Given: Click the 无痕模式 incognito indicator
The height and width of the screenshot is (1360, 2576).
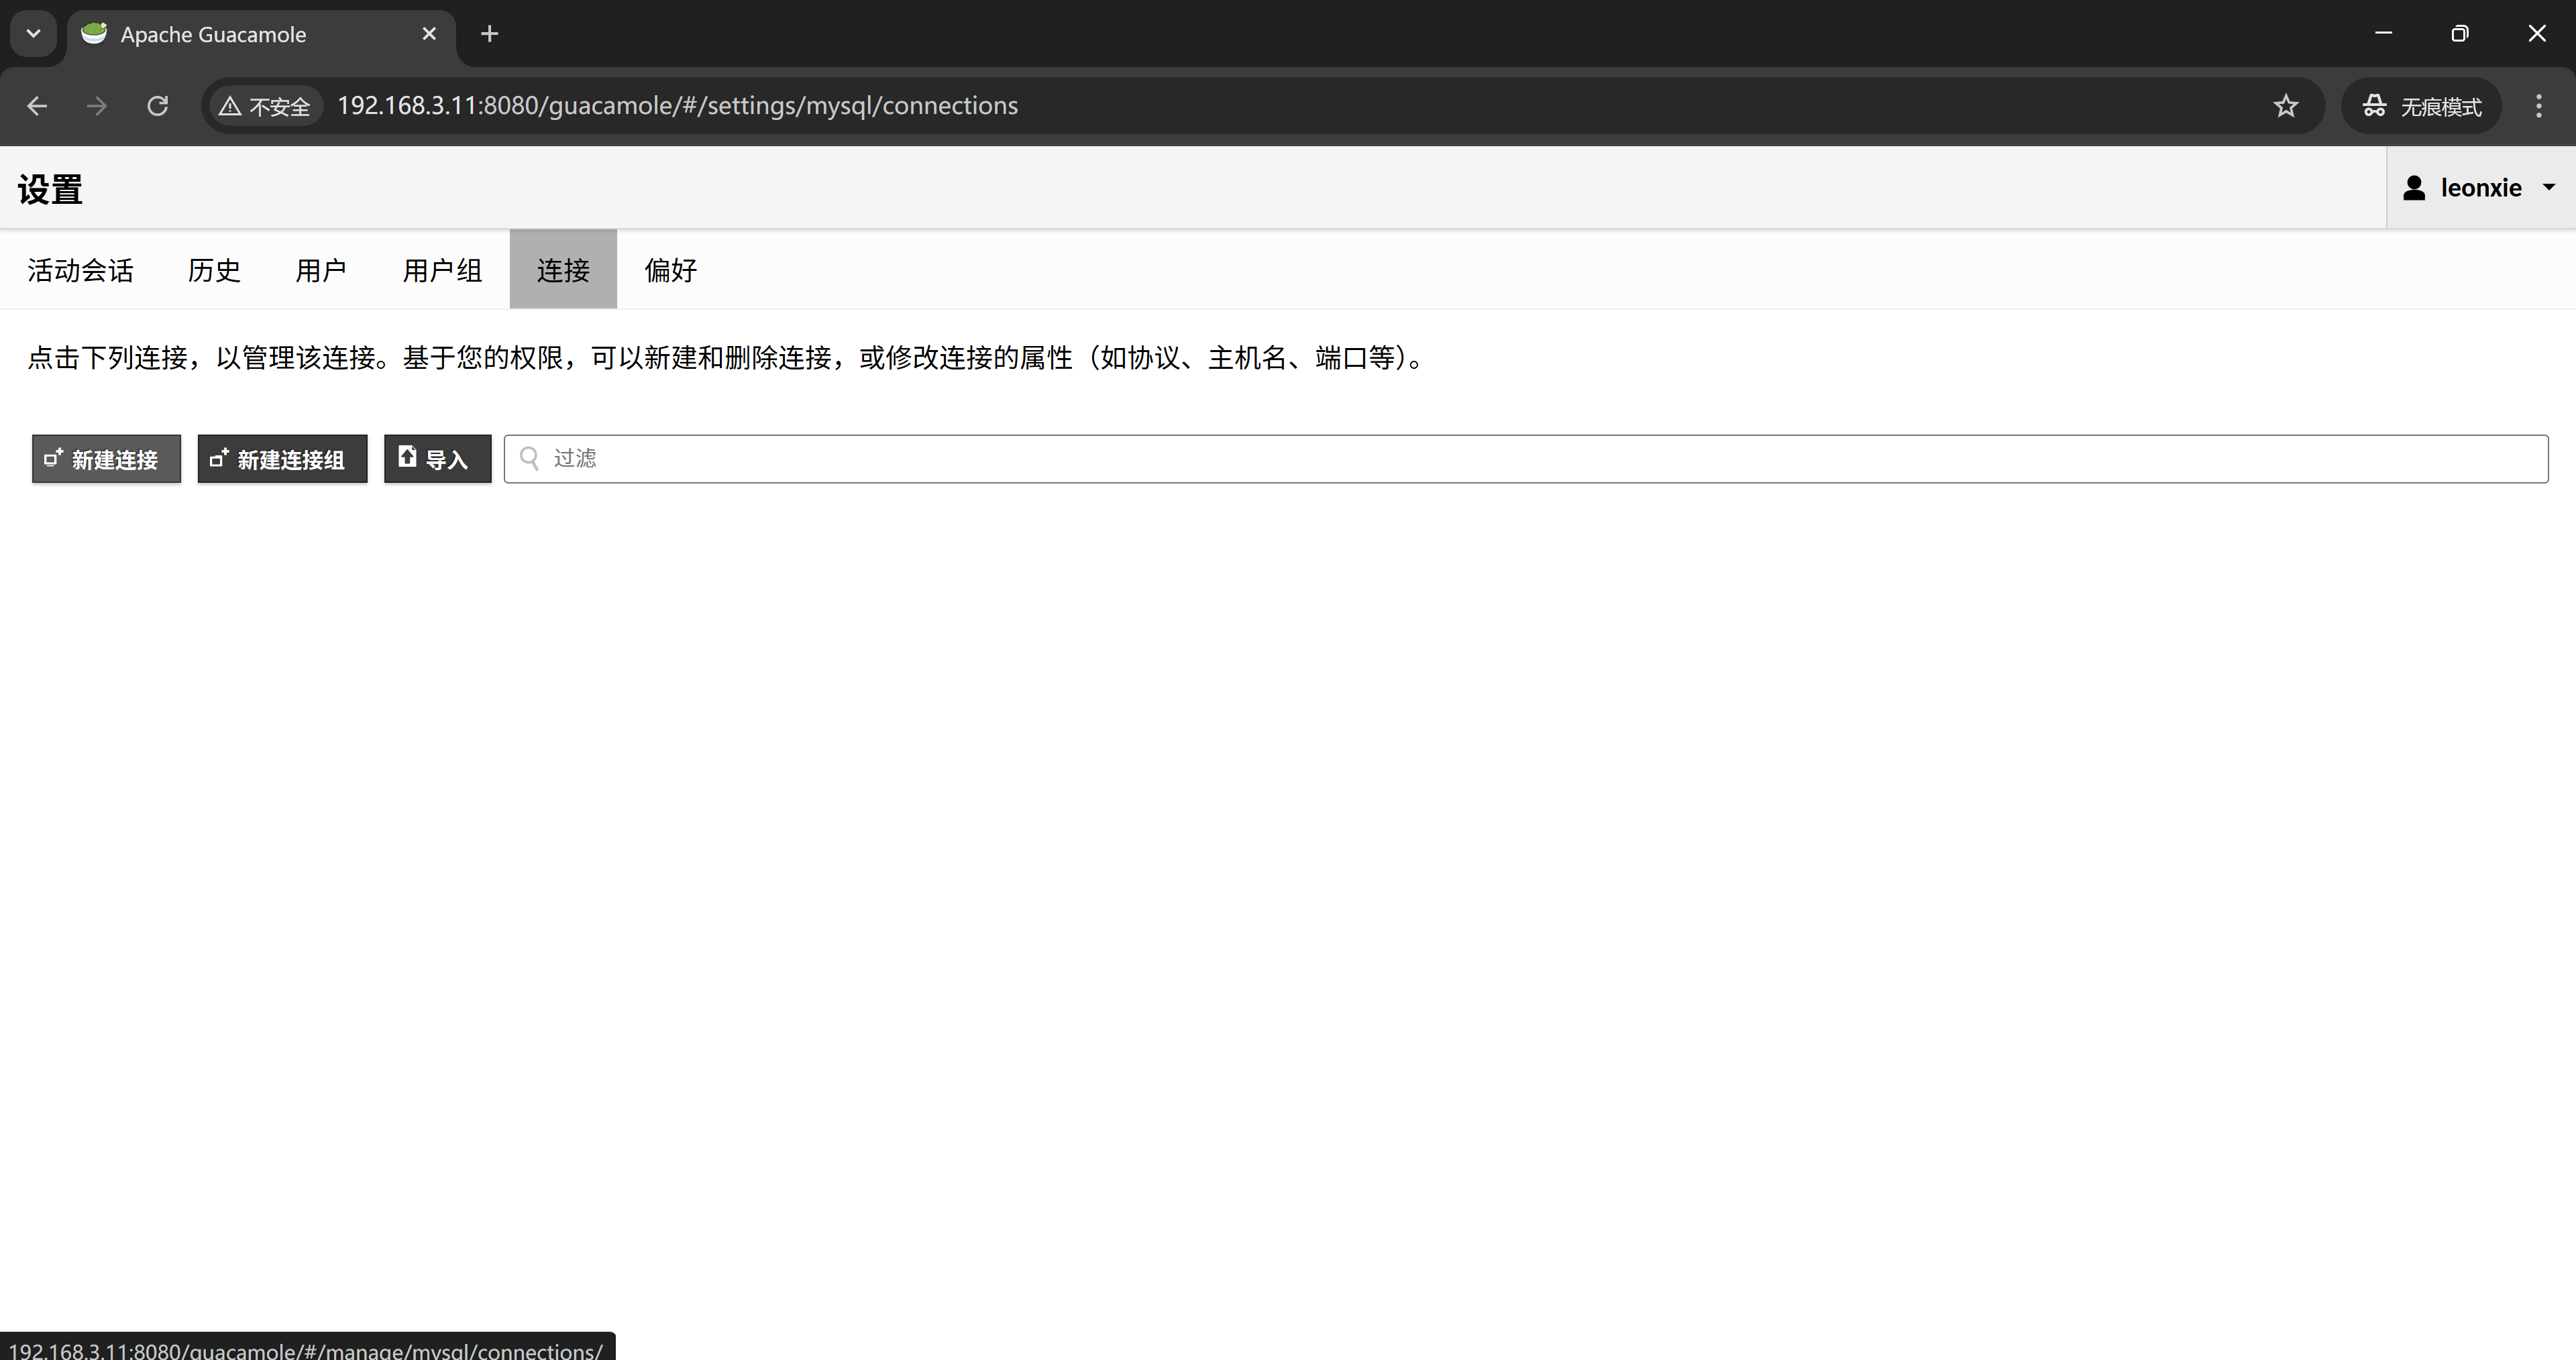Looking at the screenshot, I should (x=2421, y=106).
